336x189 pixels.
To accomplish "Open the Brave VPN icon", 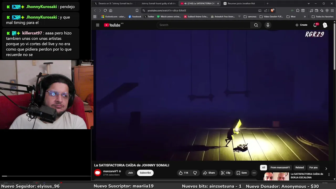I will (x=327, y=10).
